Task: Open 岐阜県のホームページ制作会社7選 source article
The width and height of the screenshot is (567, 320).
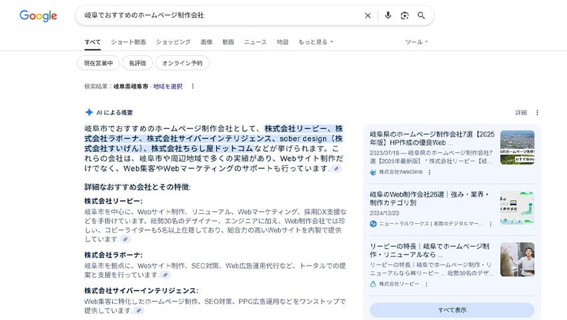Action: pyautogui.click(x=432, y=139)
